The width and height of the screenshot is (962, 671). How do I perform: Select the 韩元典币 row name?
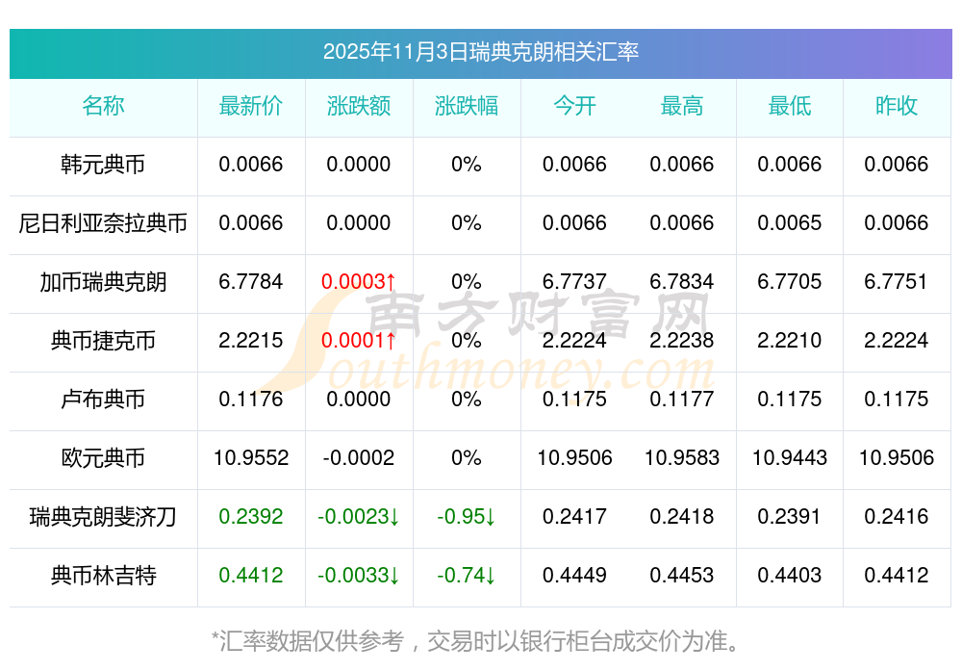tap(103, 165)
